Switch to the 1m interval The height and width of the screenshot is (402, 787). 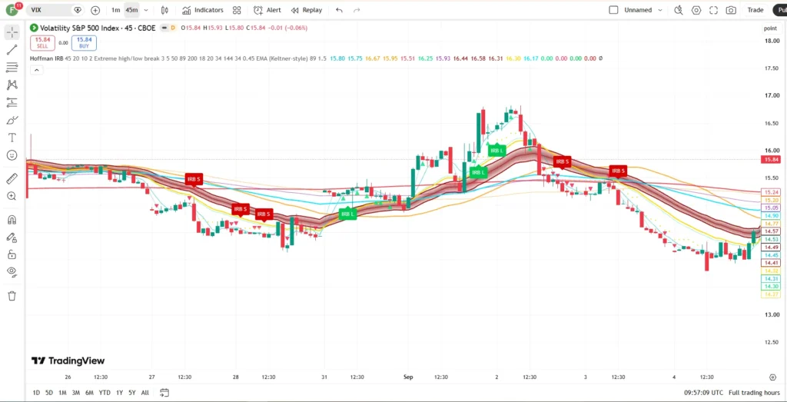click(115, 10)
